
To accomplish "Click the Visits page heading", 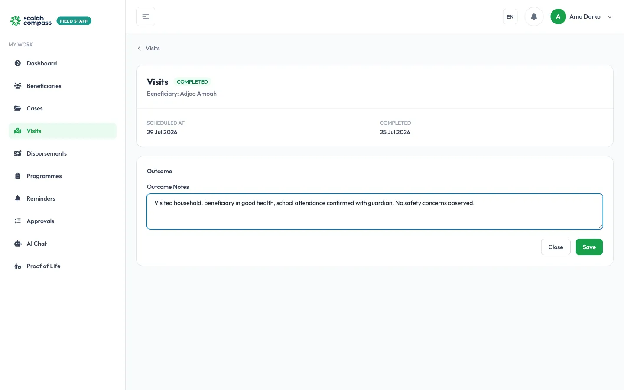I will [x=158, y=82].
